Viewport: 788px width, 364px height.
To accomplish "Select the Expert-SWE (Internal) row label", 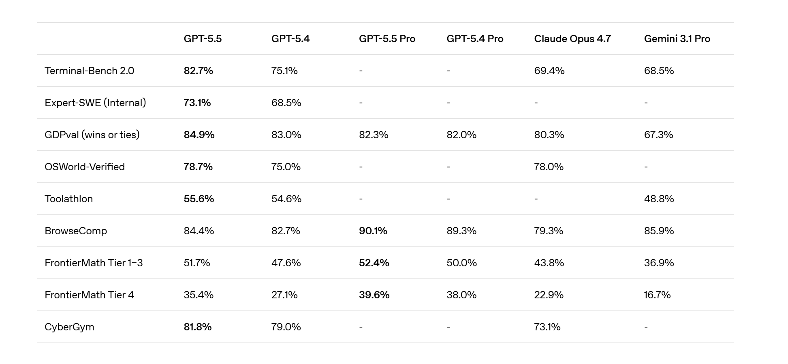I will pyautogui.click(x=95, y=103).
